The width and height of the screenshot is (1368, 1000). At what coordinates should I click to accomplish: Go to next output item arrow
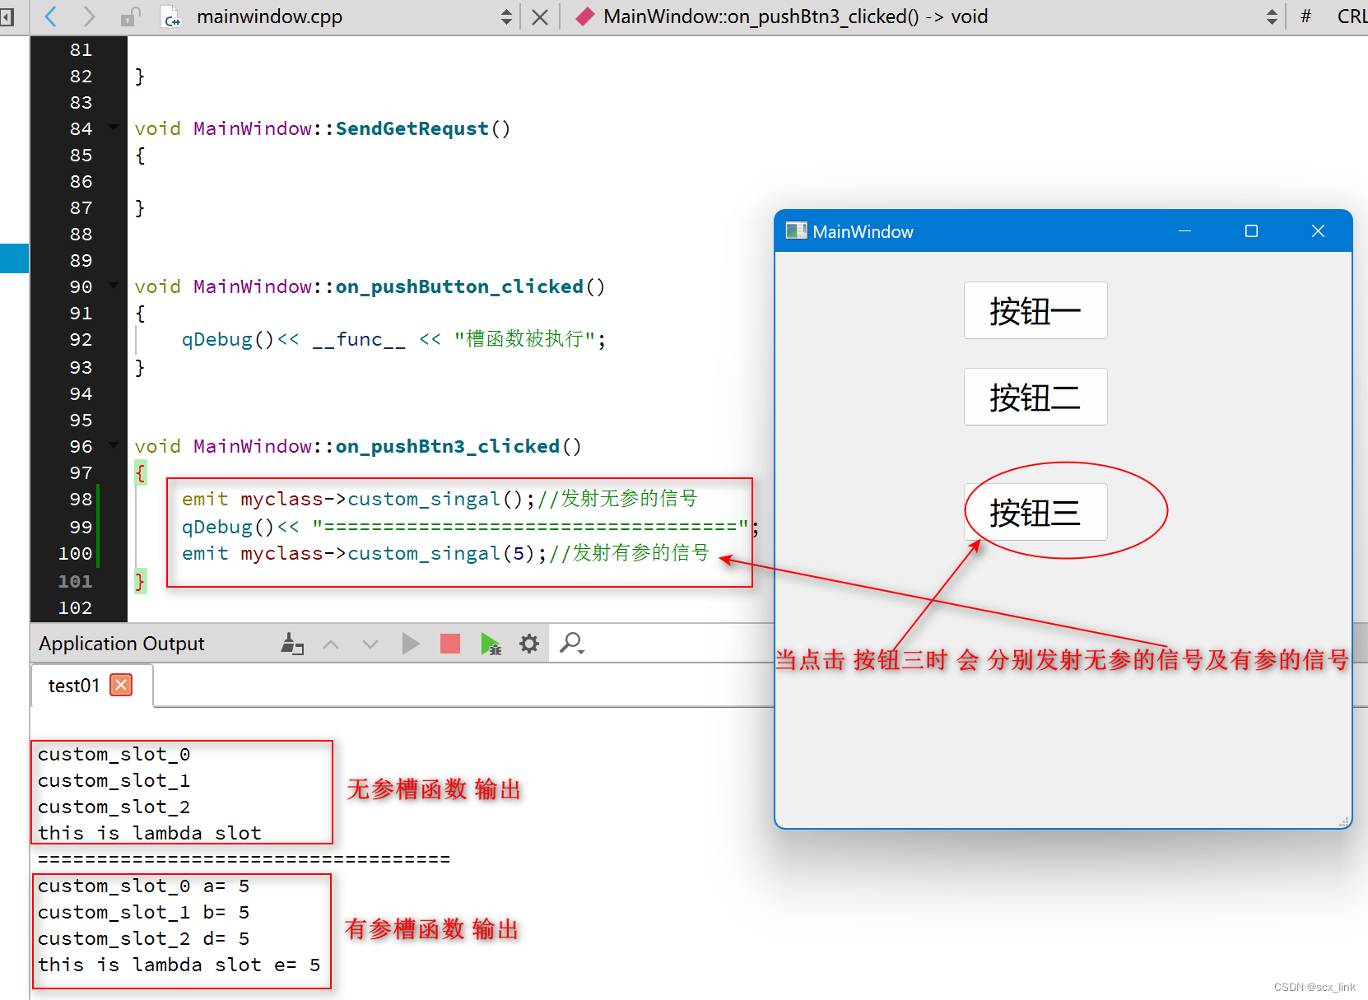pyautogui.click(x=370, y=644)
